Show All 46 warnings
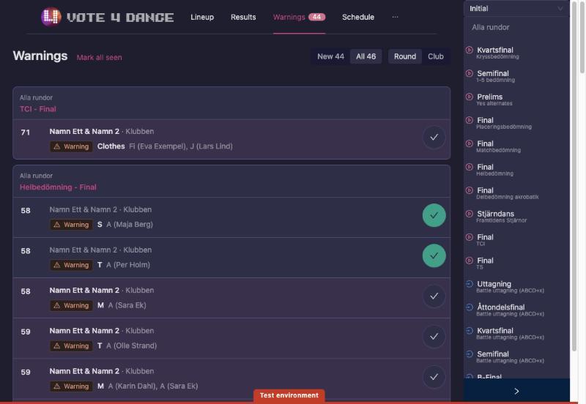The image size is (586, 404). pyautogui.click(x=366, y=56)
